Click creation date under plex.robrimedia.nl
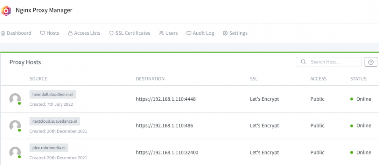The width and height of the screenshot is (379, 165). point(58,158)
